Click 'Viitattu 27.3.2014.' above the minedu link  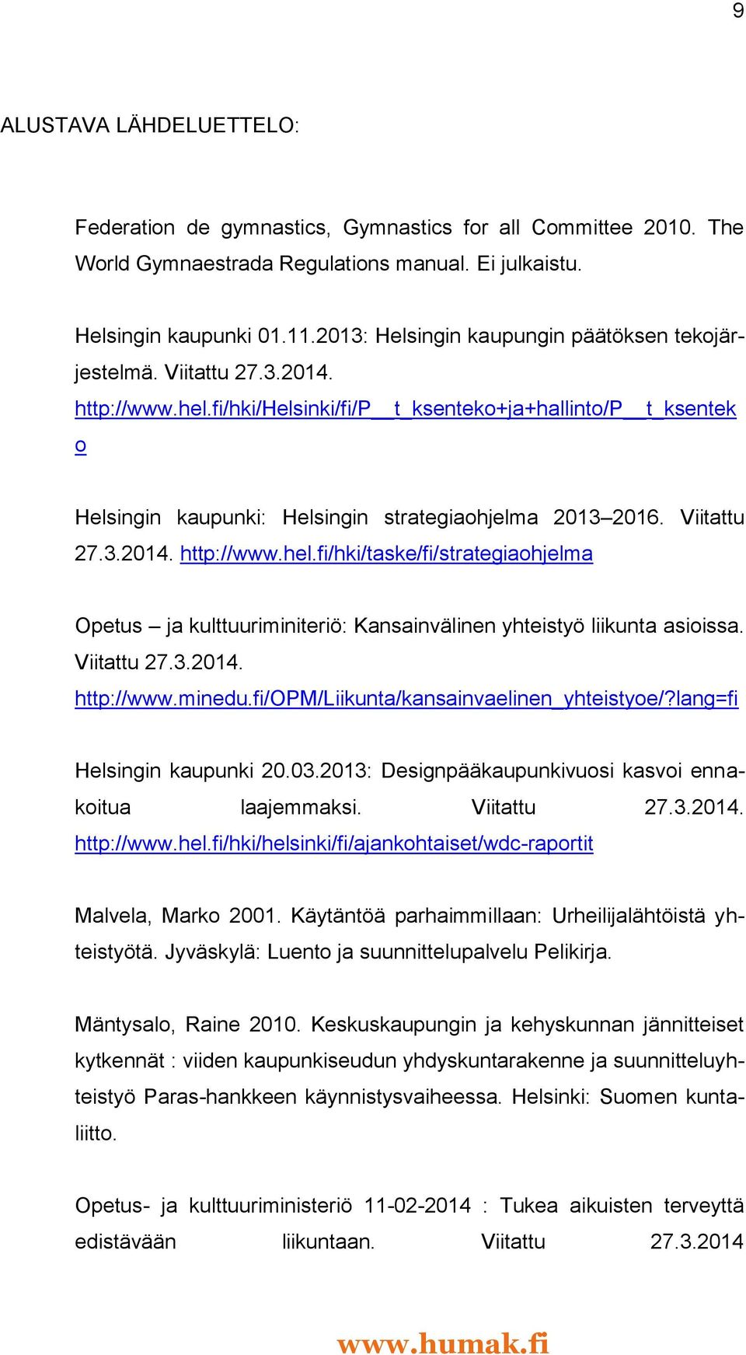pyautogui.click(x=159, y=662)
